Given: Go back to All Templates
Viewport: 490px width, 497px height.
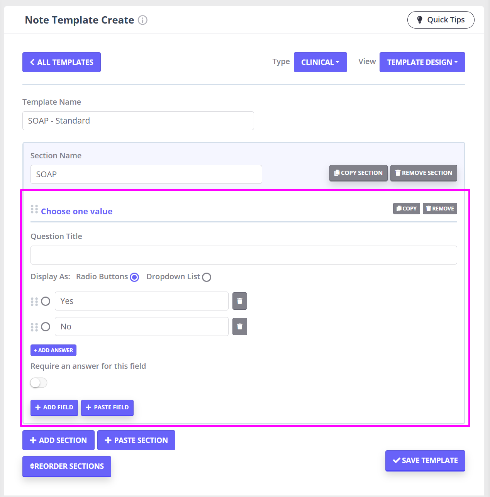Looking at the screenshot, I should [61, 62].
